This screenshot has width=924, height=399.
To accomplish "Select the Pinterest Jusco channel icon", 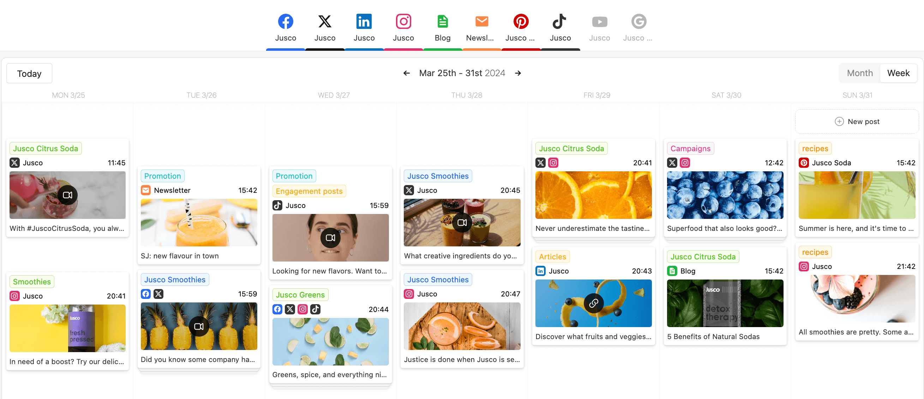I will [521, 21].
